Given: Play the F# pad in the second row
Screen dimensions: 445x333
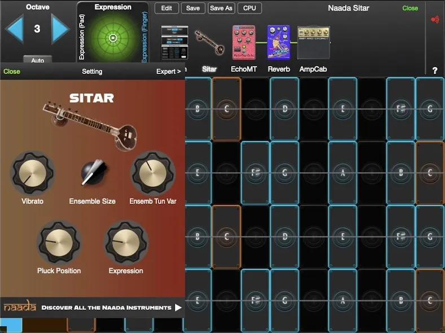Looking at the screenshot, I should pos(255,173).
